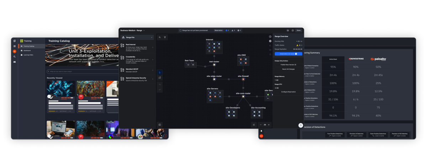The height and width of the screenshot is (158, 427).
Task: Expand the Range Kits dropdown
Action: point(137,37)
